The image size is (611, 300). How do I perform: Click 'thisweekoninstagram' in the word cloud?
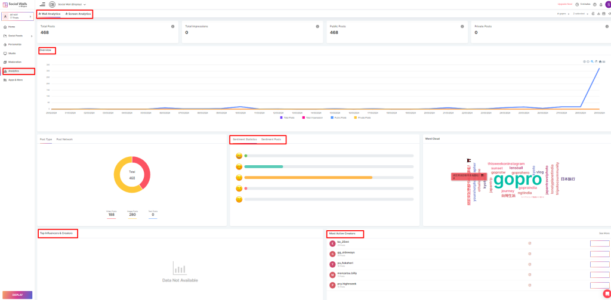pyautogui.click(x=506, y=163)
